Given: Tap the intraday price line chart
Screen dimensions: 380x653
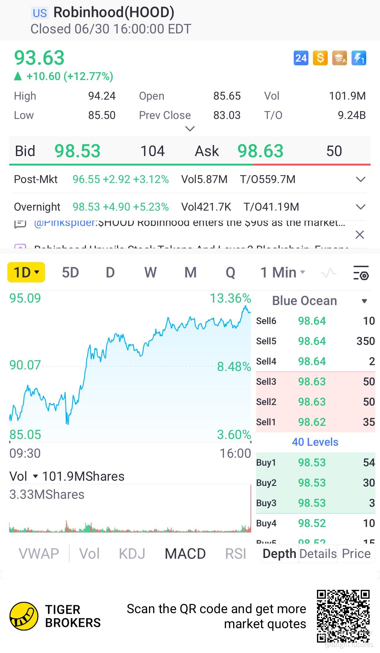Looking at the screenshot, I should (x=130, y=366).
